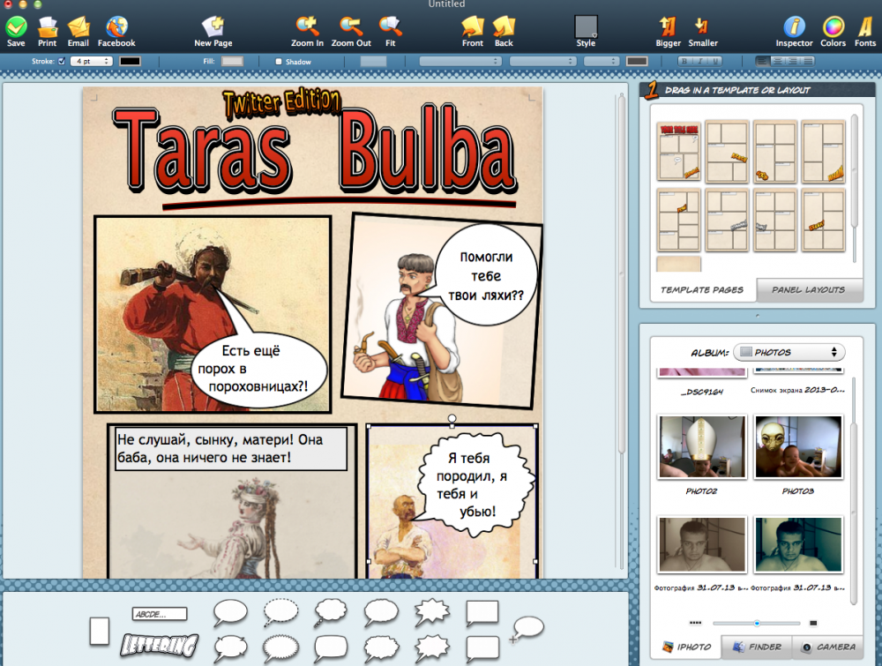
Task: Select the top-row spiky burst balloon
Action: (x=432, y=612)
